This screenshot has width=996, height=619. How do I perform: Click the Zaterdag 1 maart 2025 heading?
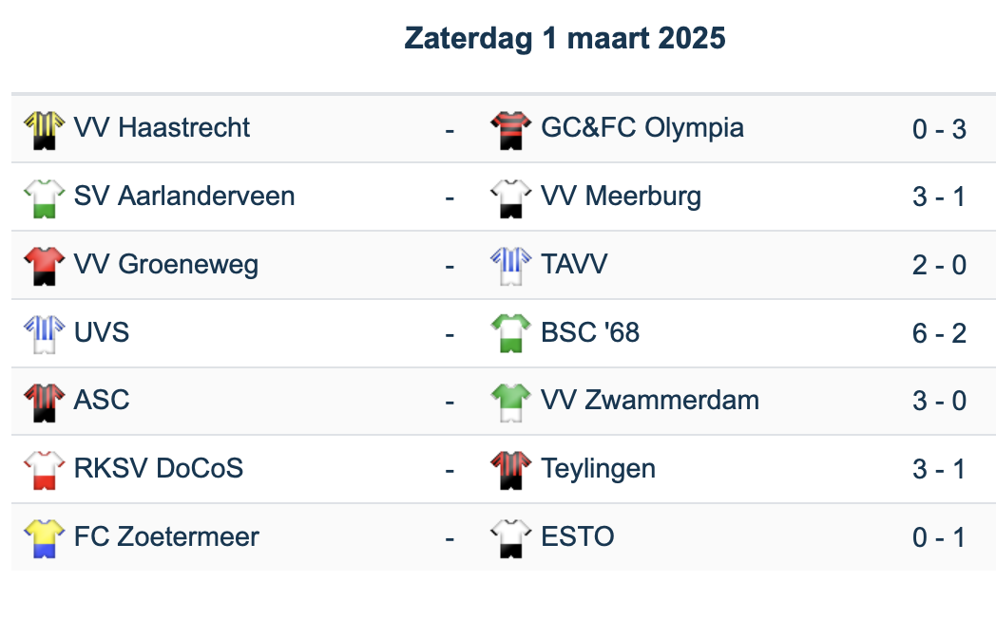[x=565, y=38]
